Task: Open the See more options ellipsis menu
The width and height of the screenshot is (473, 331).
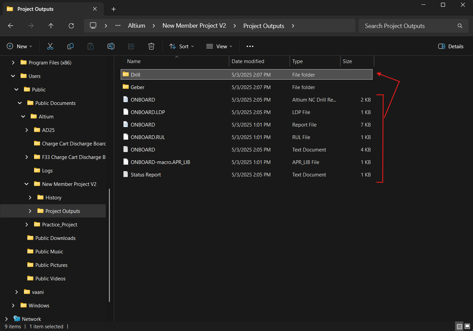Action: [250, 46]
